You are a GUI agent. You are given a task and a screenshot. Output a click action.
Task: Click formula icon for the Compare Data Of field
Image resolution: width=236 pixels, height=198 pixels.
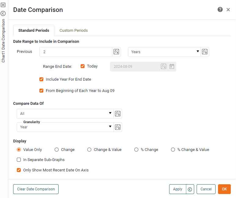[118, 114]
